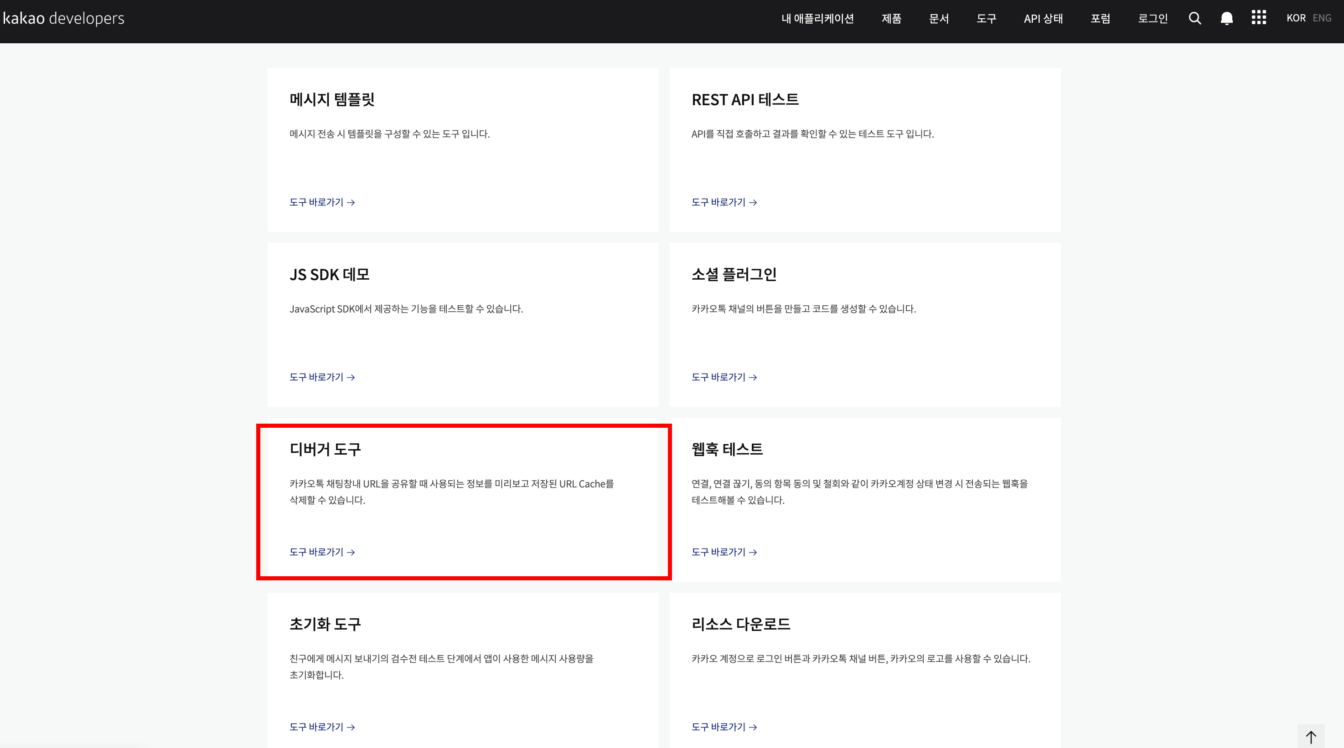The width and height of the screenshot is (1344, 748).
Task: Open the API 상태 page
Action: 1043,19
